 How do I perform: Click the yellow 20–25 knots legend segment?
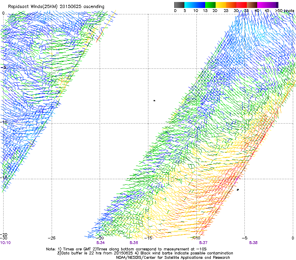click(x=221, y=5)
